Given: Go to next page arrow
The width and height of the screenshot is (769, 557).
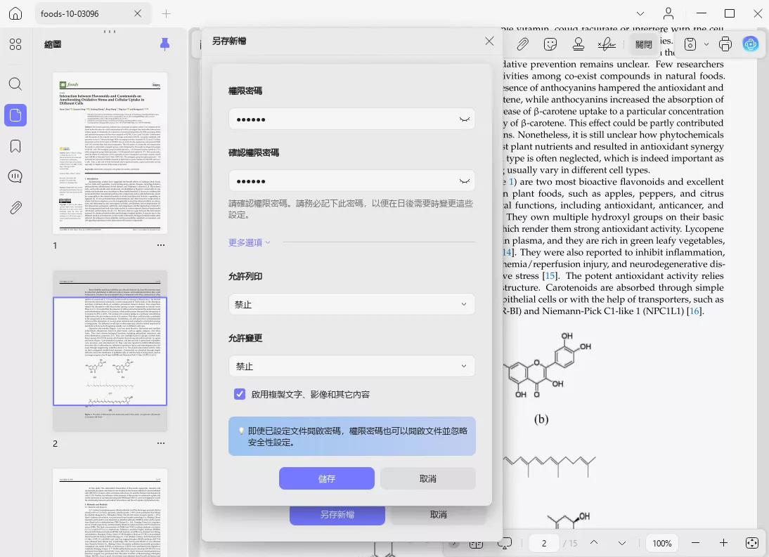Looking at the screenshot, I should coord(622,543).
